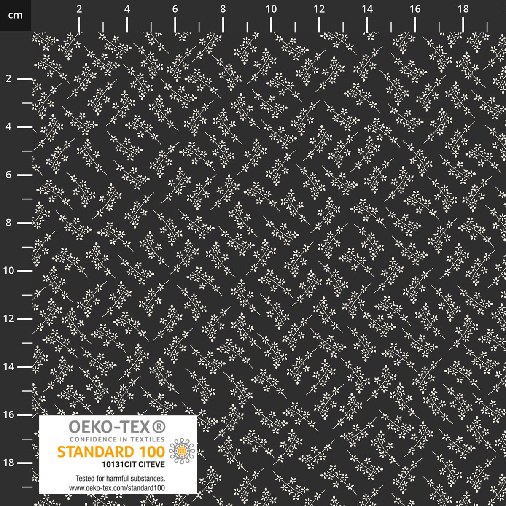Click the 8 mark on left ruler
506x506 pixels.
pyautogui.click(x=8, y=223)
